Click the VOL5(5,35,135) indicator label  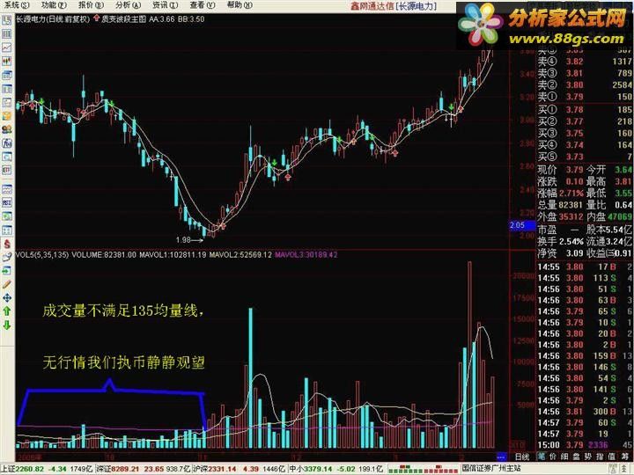pyautogui.click(x=42, y=255)
